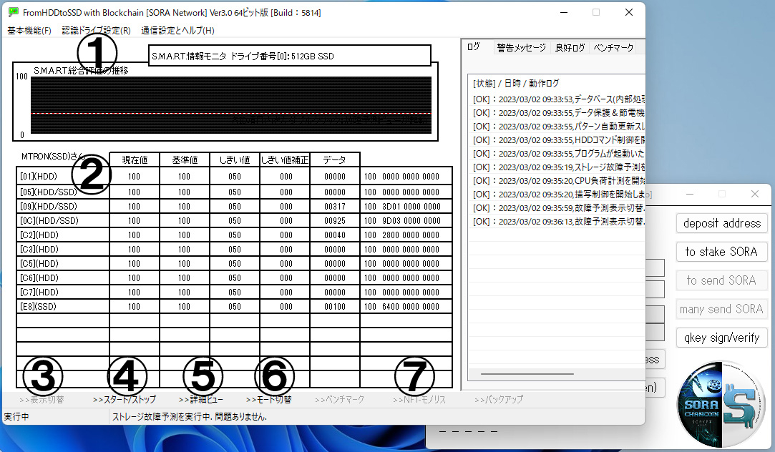Open the 認識ドライブ設定(R) menu
The image size is (775, 452).
coord(97,31)
